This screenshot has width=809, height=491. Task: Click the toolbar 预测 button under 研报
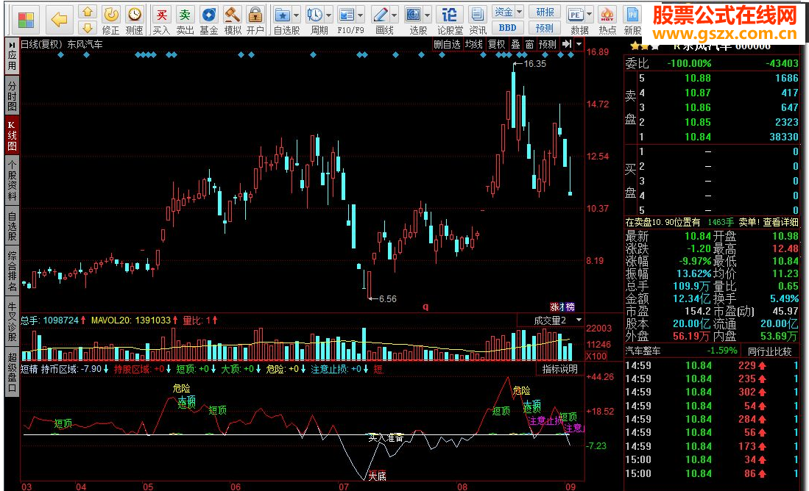(545, 28)
